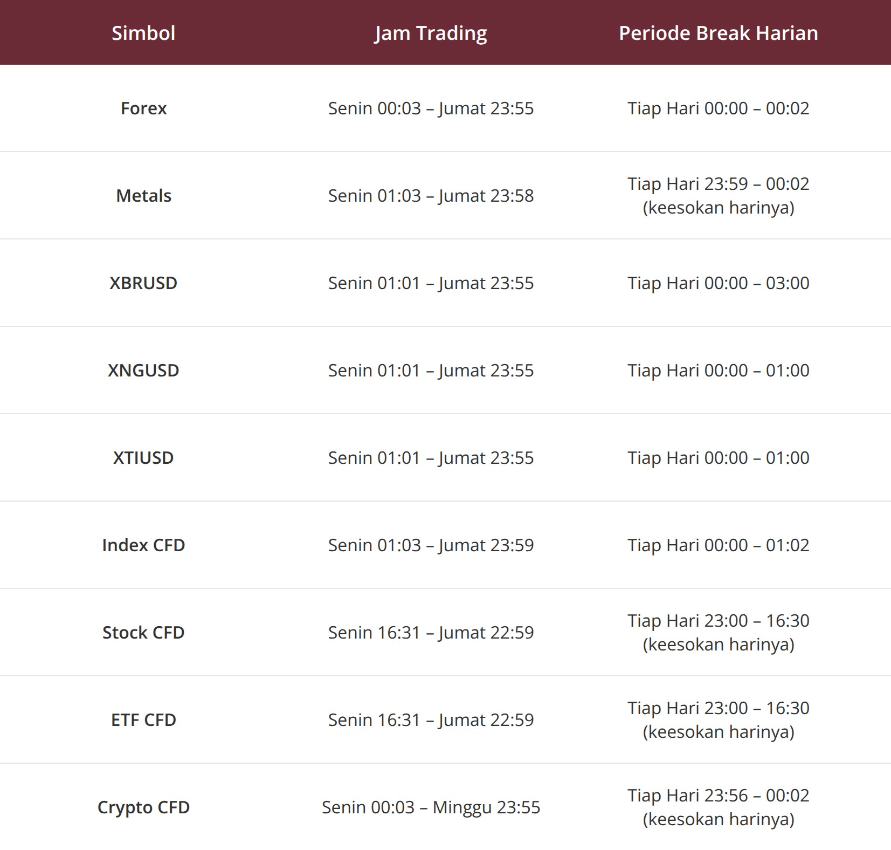Viewport: 891px width, 850px height.
Task: Select the Stock CFD row label
Action: (143, 633)
